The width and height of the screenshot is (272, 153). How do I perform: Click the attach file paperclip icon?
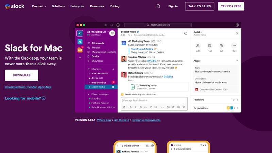point(184,107)
